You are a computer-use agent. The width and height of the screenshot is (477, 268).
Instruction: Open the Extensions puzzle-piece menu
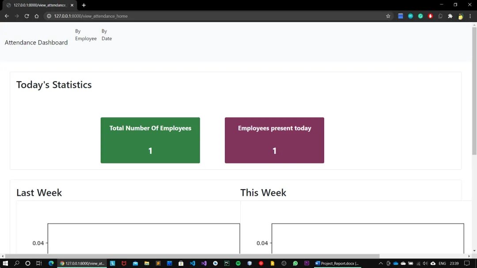tap(450, 16)
